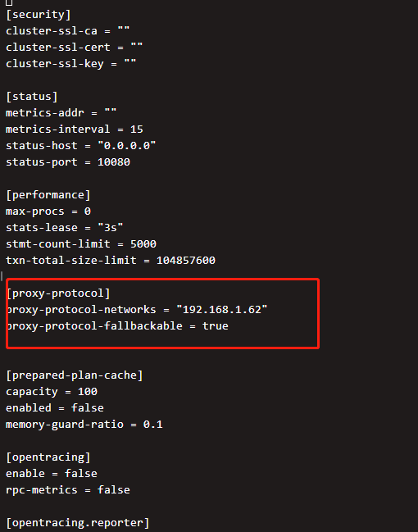
Task: Select the [status] section header
Action: click(32, 97)
